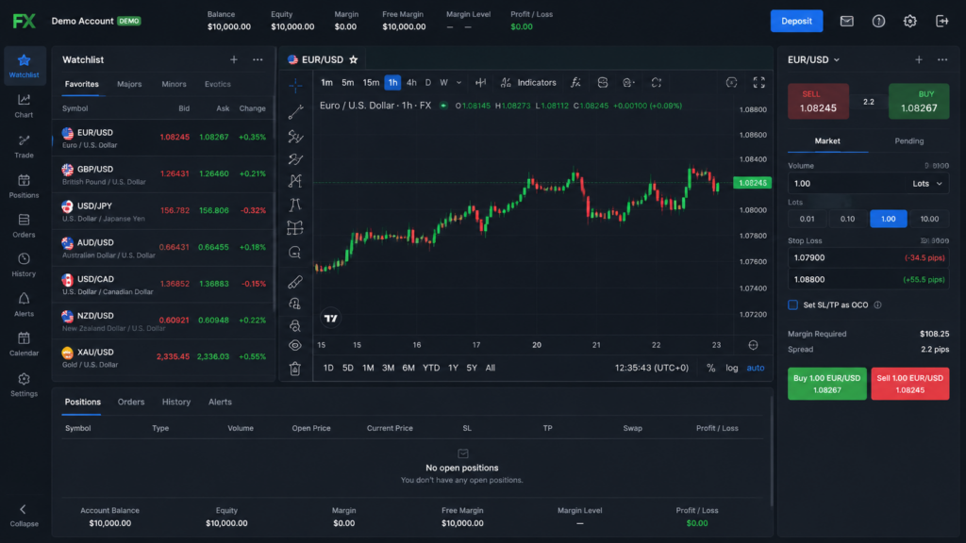Select the XAU/USD watchlist row
The image size is (966, 543).
[x=163, y=357]
